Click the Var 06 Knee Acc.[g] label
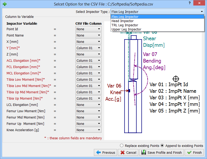Image resolution: width=207 pixels, height=159 pixels. (113, 92)
